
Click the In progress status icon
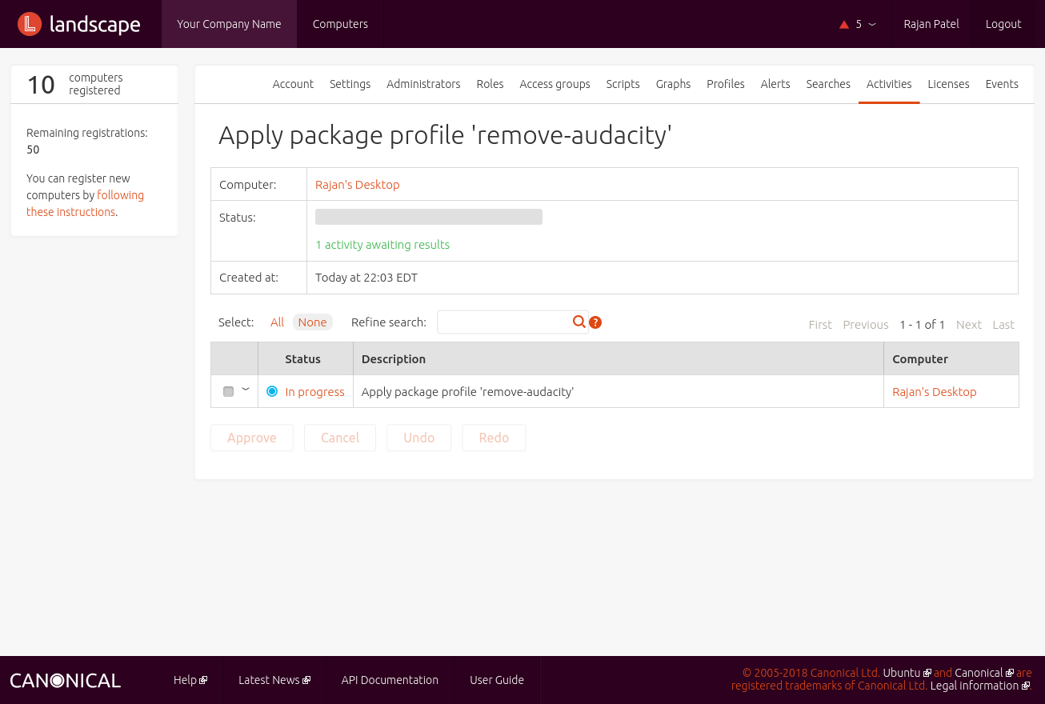click(272, 391)
